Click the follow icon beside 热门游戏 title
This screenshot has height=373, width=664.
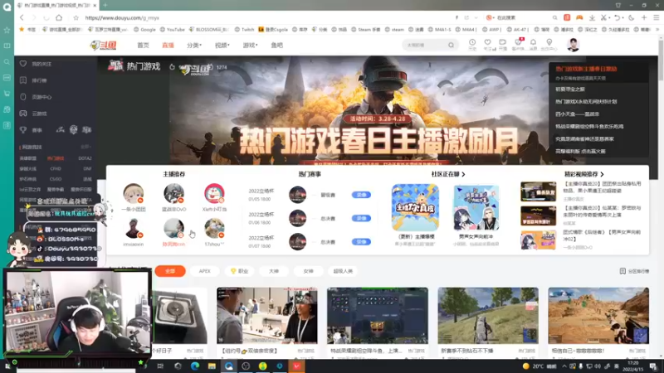172,67
